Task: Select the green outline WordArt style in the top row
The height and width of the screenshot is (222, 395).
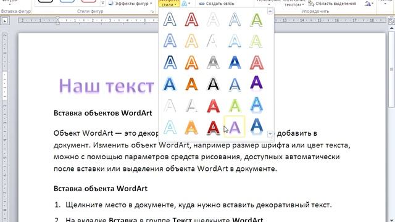Action: click(x=257, y=19)
